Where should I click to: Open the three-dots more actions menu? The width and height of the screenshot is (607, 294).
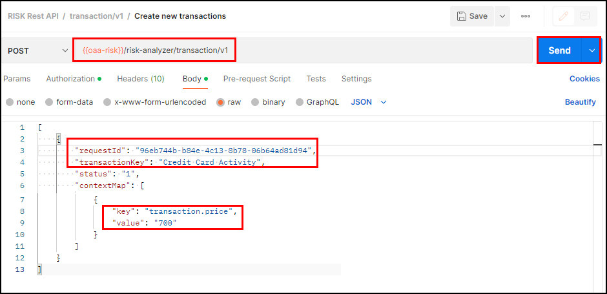click(526, 16)
